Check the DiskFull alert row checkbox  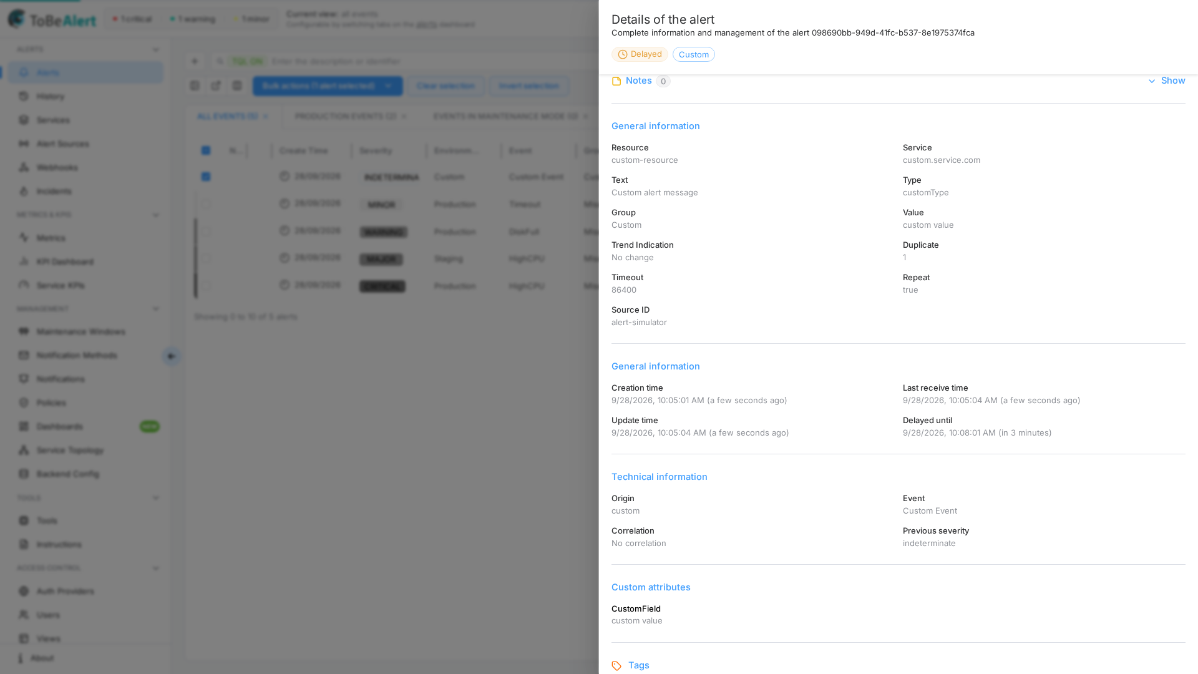206,232
